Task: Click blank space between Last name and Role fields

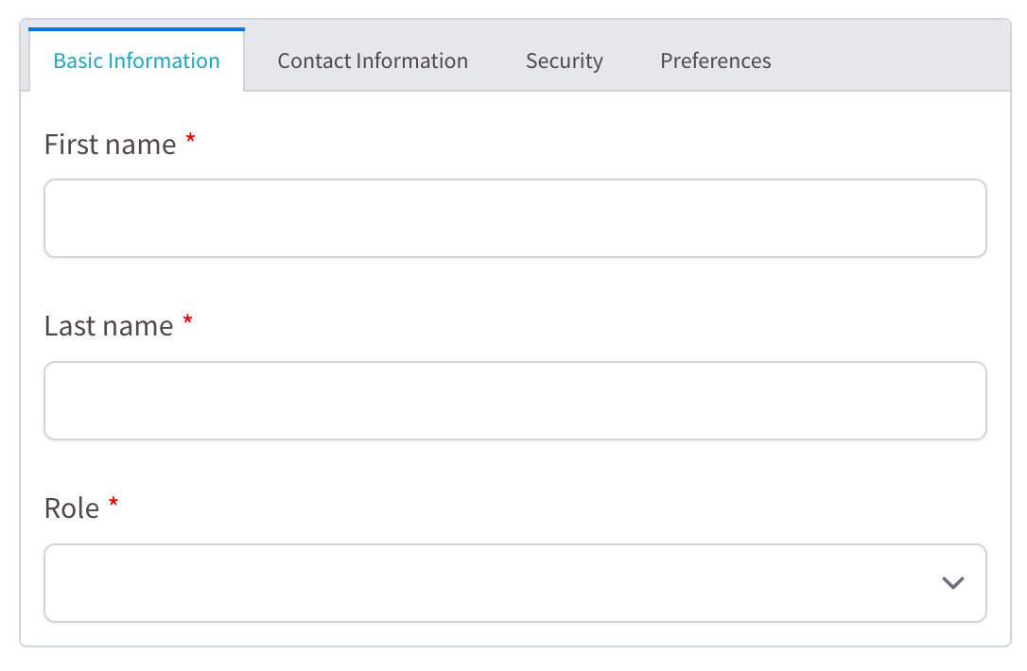Action: coord(514,465)
